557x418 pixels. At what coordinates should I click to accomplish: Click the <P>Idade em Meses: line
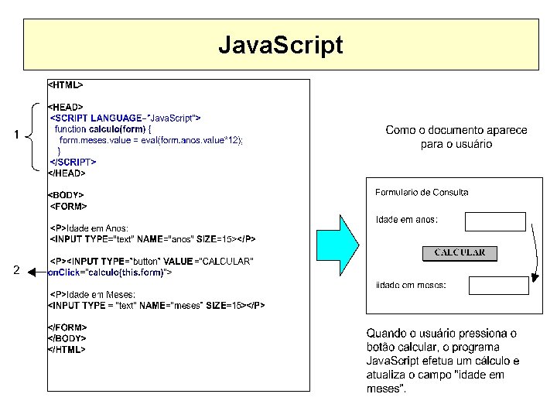click(93, 295)
